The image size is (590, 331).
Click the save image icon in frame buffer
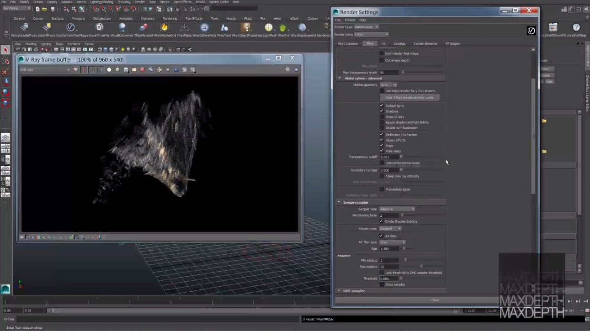pos(126,70)
